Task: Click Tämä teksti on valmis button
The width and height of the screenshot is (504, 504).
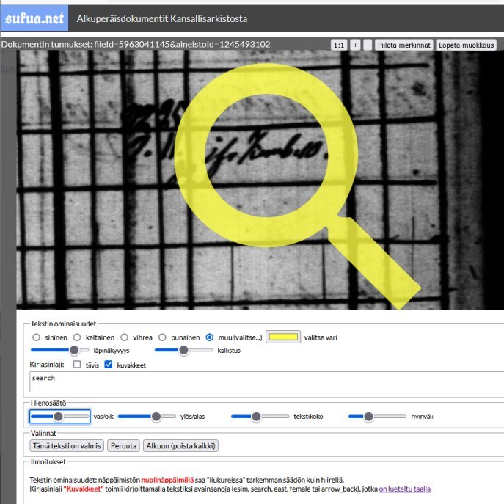Action: click(x=67, y=446)
